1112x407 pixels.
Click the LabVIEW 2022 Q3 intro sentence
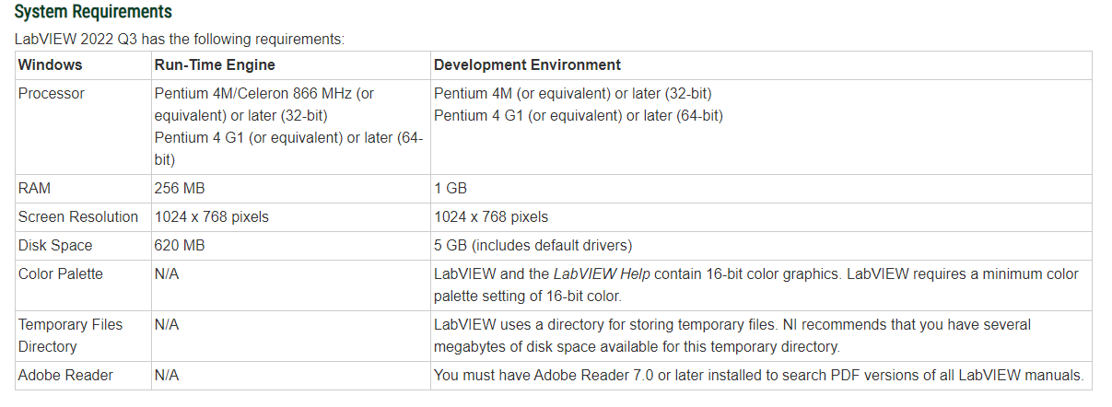(x=180, y=40)
